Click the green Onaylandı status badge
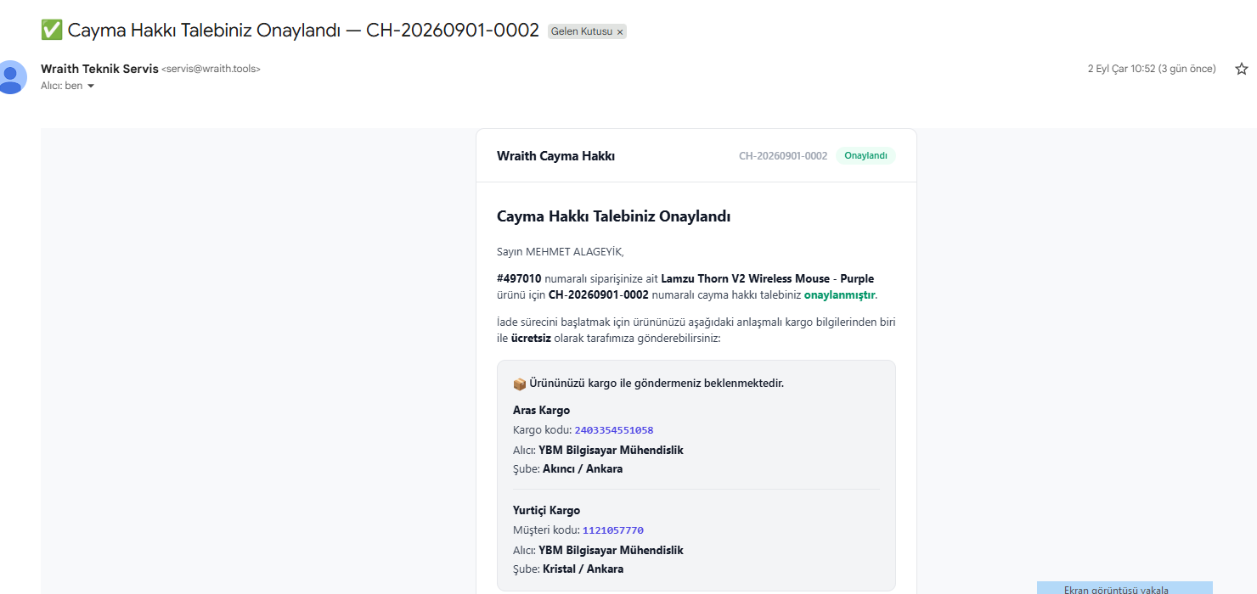Image resolution: width=1257 pixels, height=594 pixels. (865, 156)
